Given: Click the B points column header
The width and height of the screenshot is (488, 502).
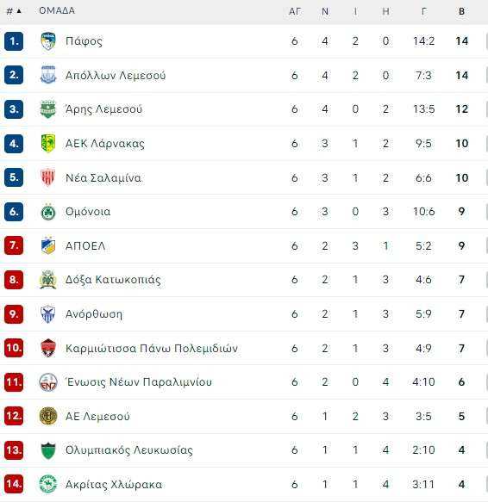Looking at the screenshot, I should pyautogui.click(x=462, y=11).
